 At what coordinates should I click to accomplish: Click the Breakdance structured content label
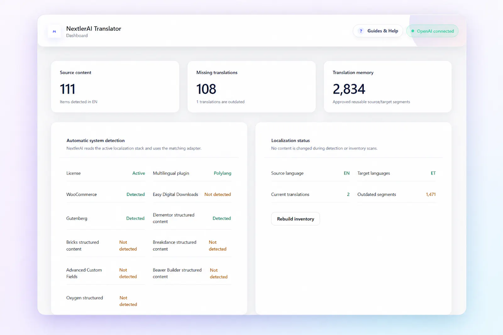[x=174, y=246]
